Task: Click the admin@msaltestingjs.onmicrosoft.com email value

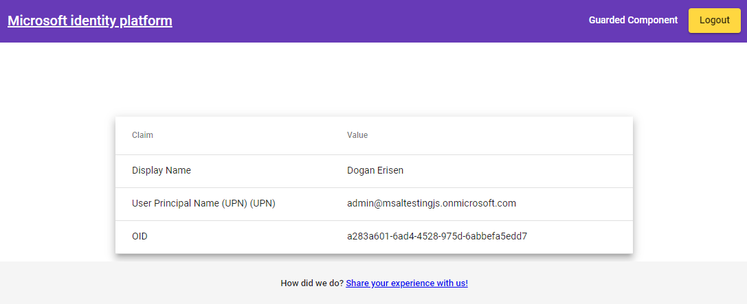Action: click(x=432, y=204)
